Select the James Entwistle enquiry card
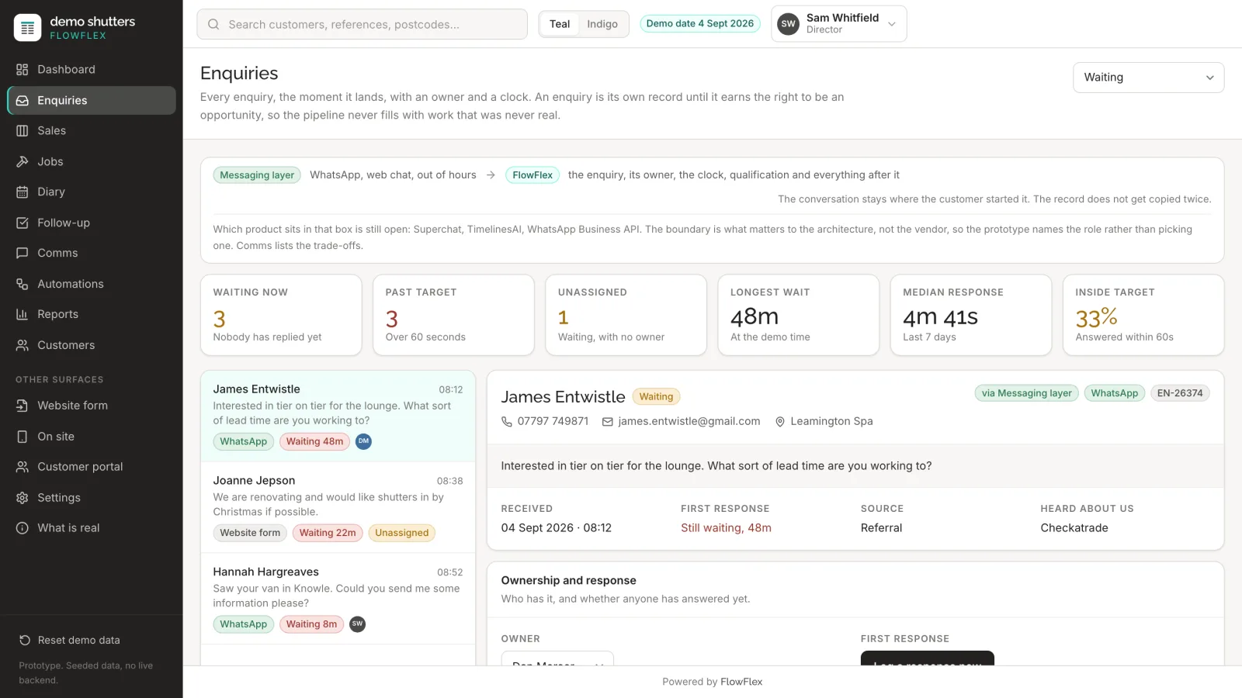This screenshot has height=698, width=1242. [338, 416]
